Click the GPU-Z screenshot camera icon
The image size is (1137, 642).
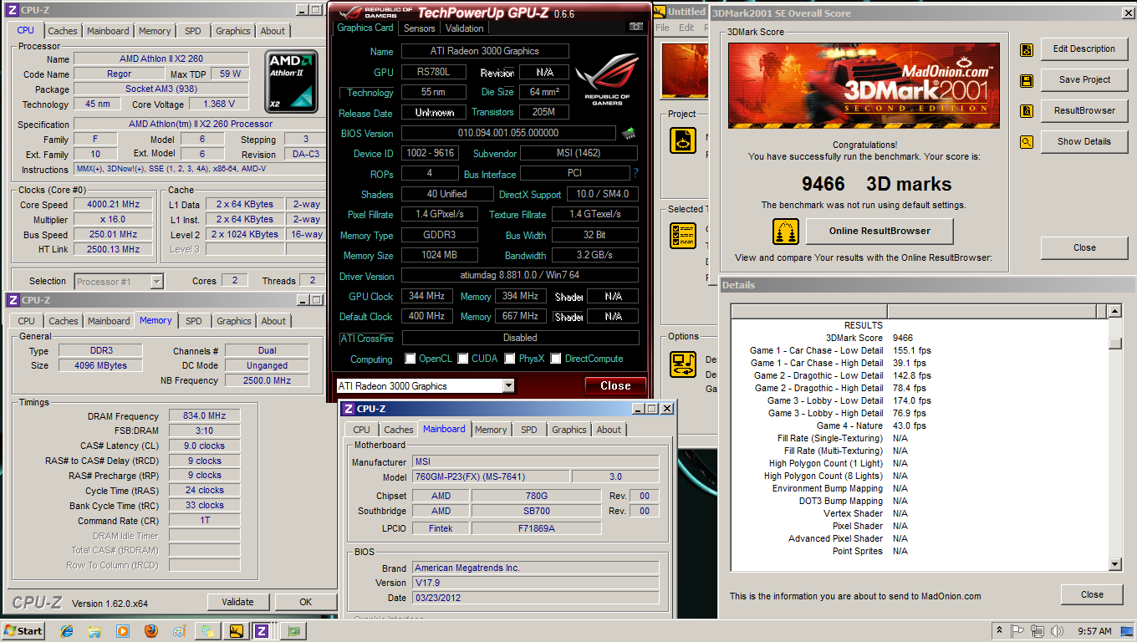[636, 28]
